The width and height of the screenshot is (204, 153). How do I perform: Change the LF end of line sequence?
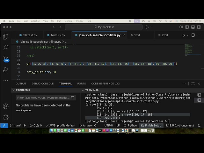pyautogui.click(x=118, y=125)
